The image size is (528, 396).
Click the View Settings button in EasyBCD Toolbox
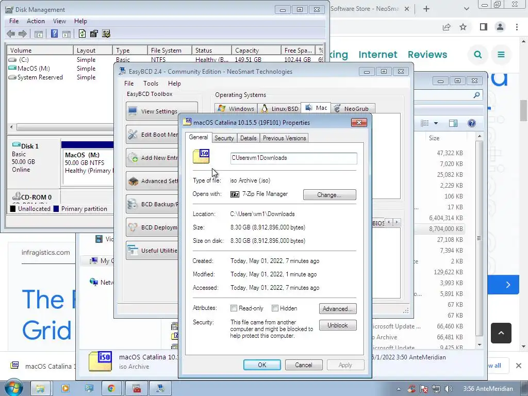pos(161,111)
